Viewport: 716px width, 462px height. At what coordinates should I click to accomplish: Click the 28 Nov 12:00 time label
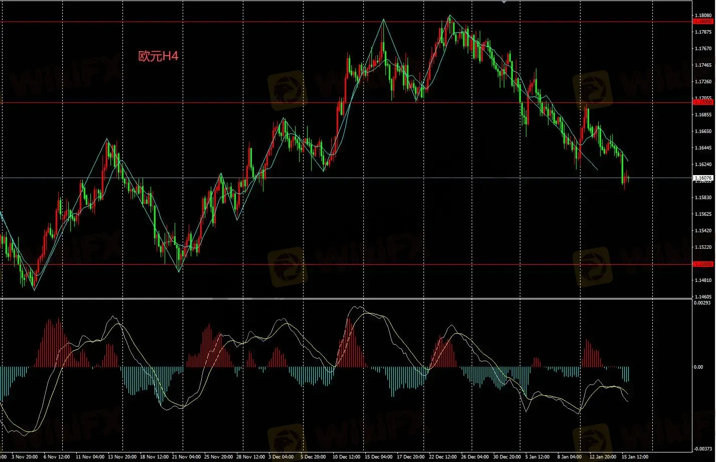tap(251, 457)
